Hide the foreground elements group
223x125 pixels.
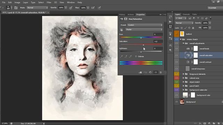[177, 74]
